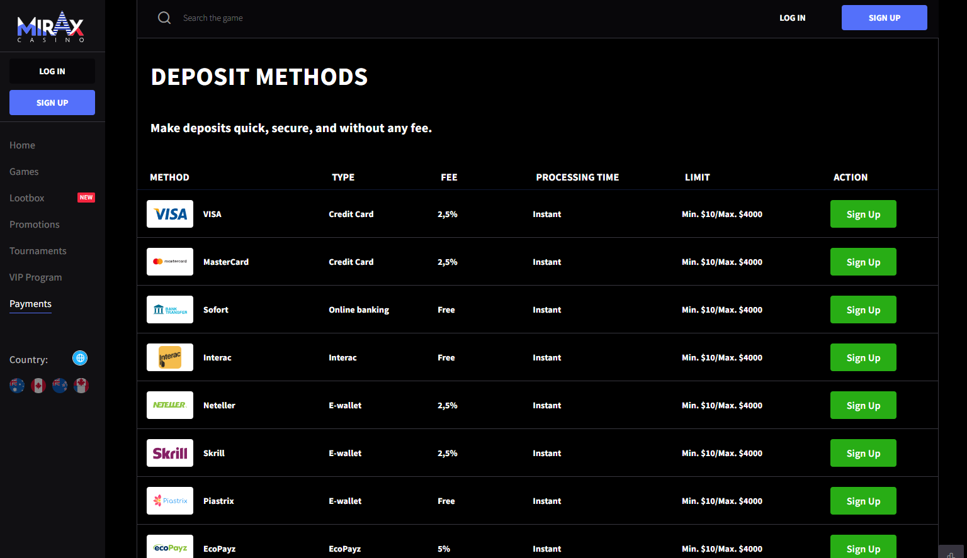This screenshot has width=967, height=558.
Task: Select the Australia flag icon
Action: click(x=17, y=386)
